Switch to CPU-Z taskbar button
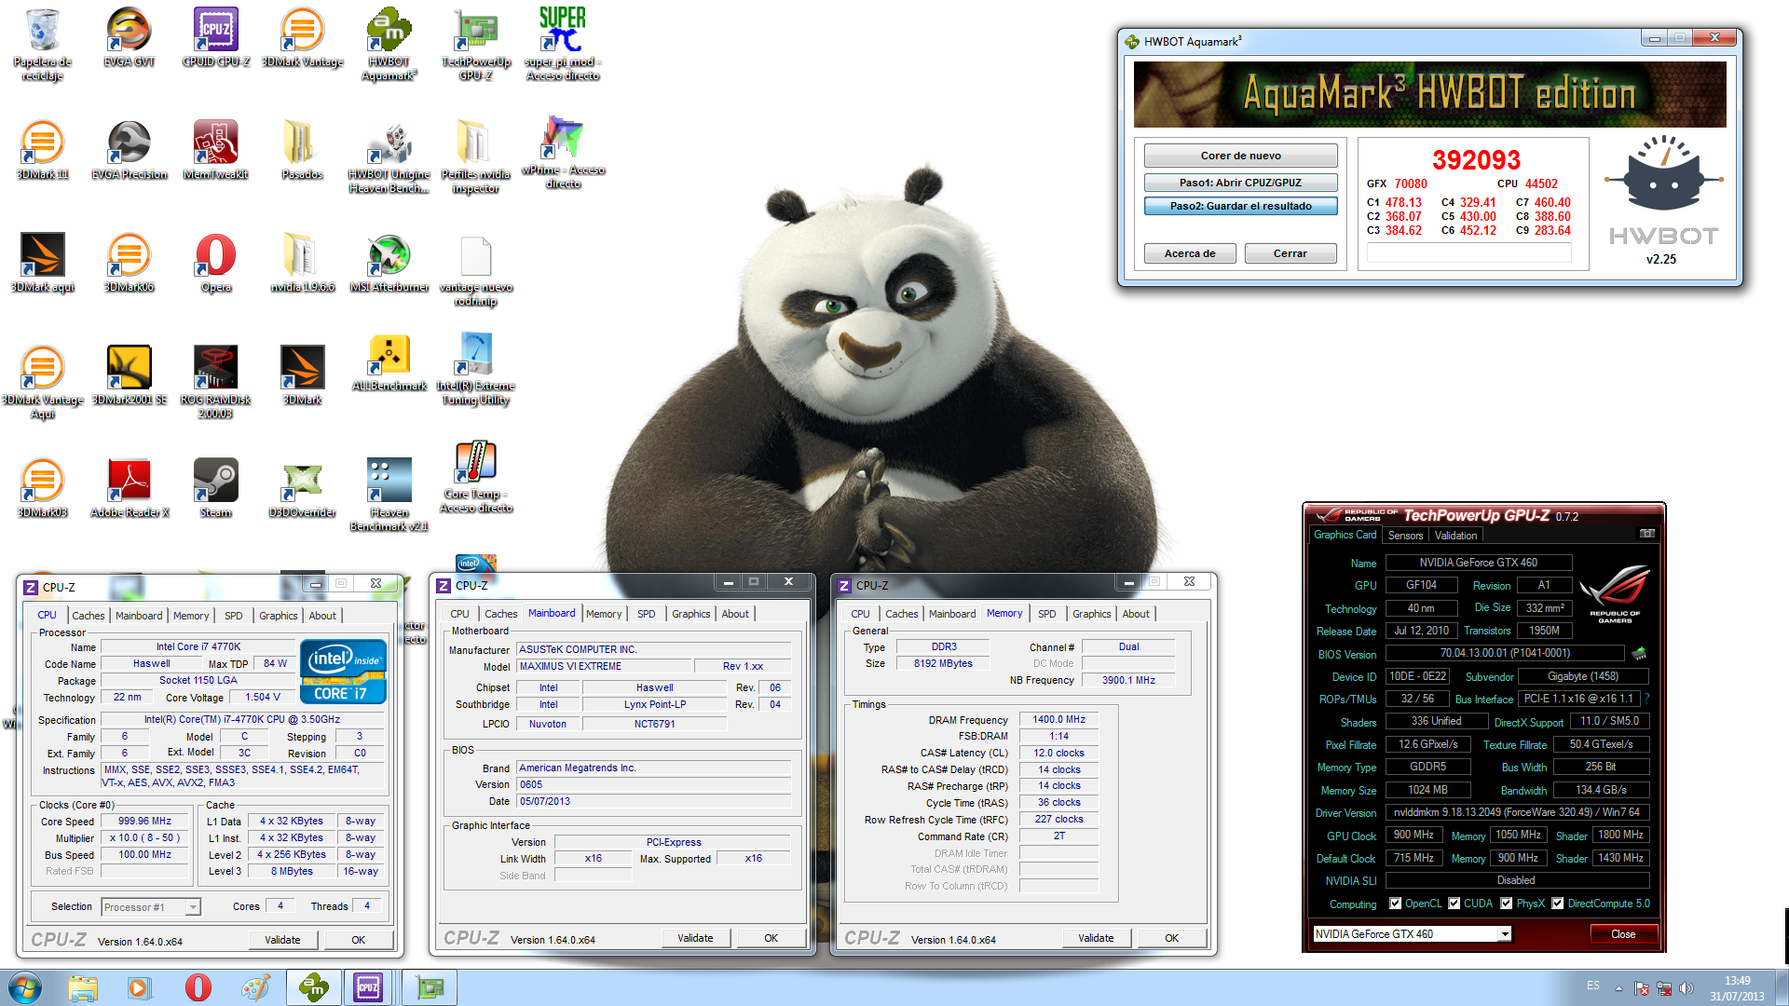Screen dimensions: 1789x1006 coord(368,987)
